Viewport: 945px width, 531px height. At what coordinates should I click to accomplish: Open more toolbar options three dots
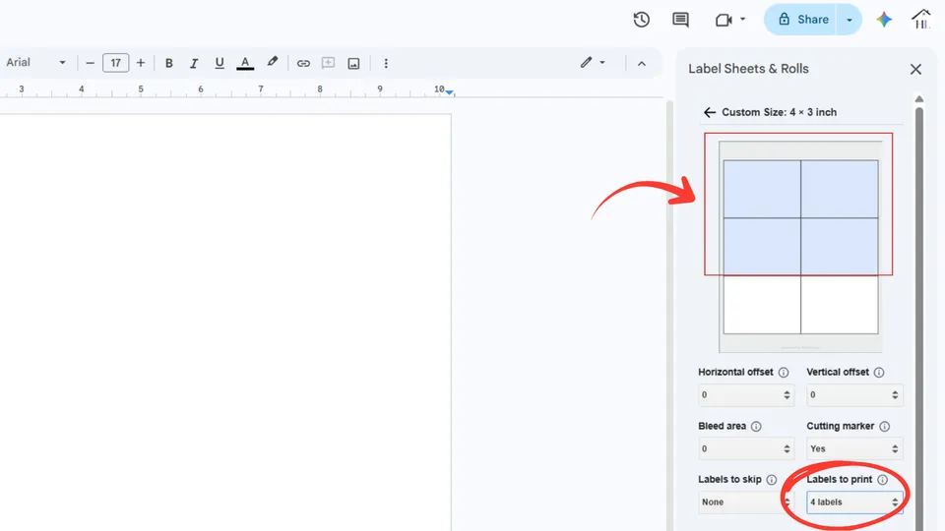coord(386,63)
